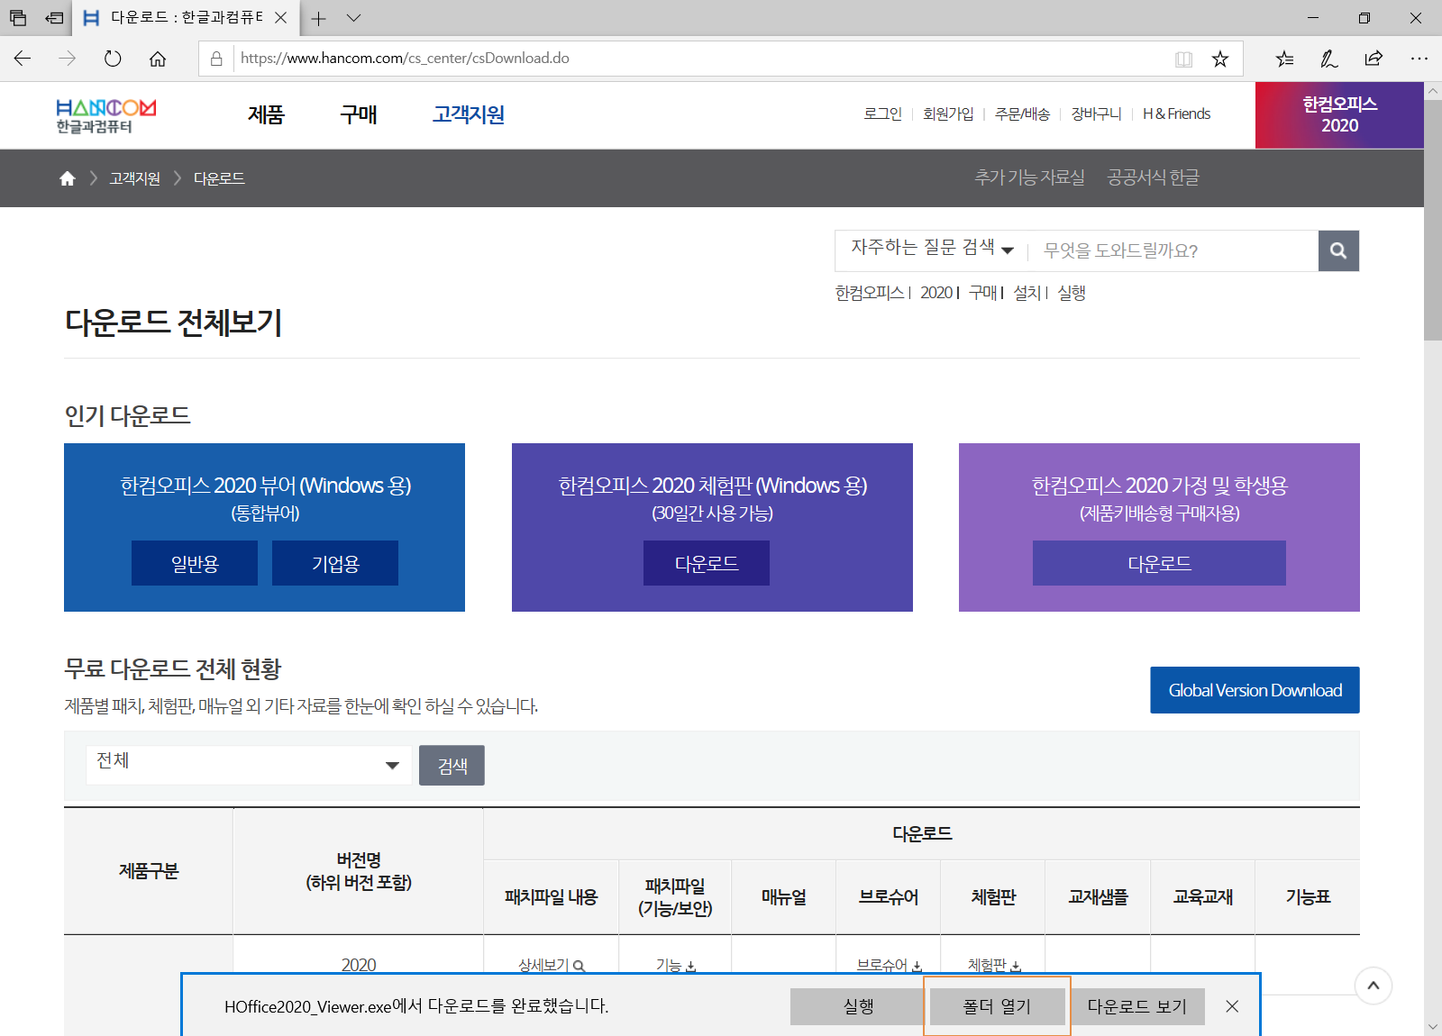Screen dimensions: 1442x1036
Task: Open 공공서식 한글 tab
Action: (1153, 177)
